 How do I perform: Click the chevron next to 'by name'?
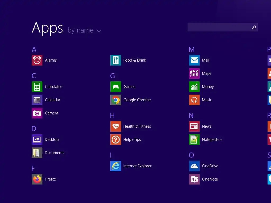pyautogui.click(x=99, y=31)
